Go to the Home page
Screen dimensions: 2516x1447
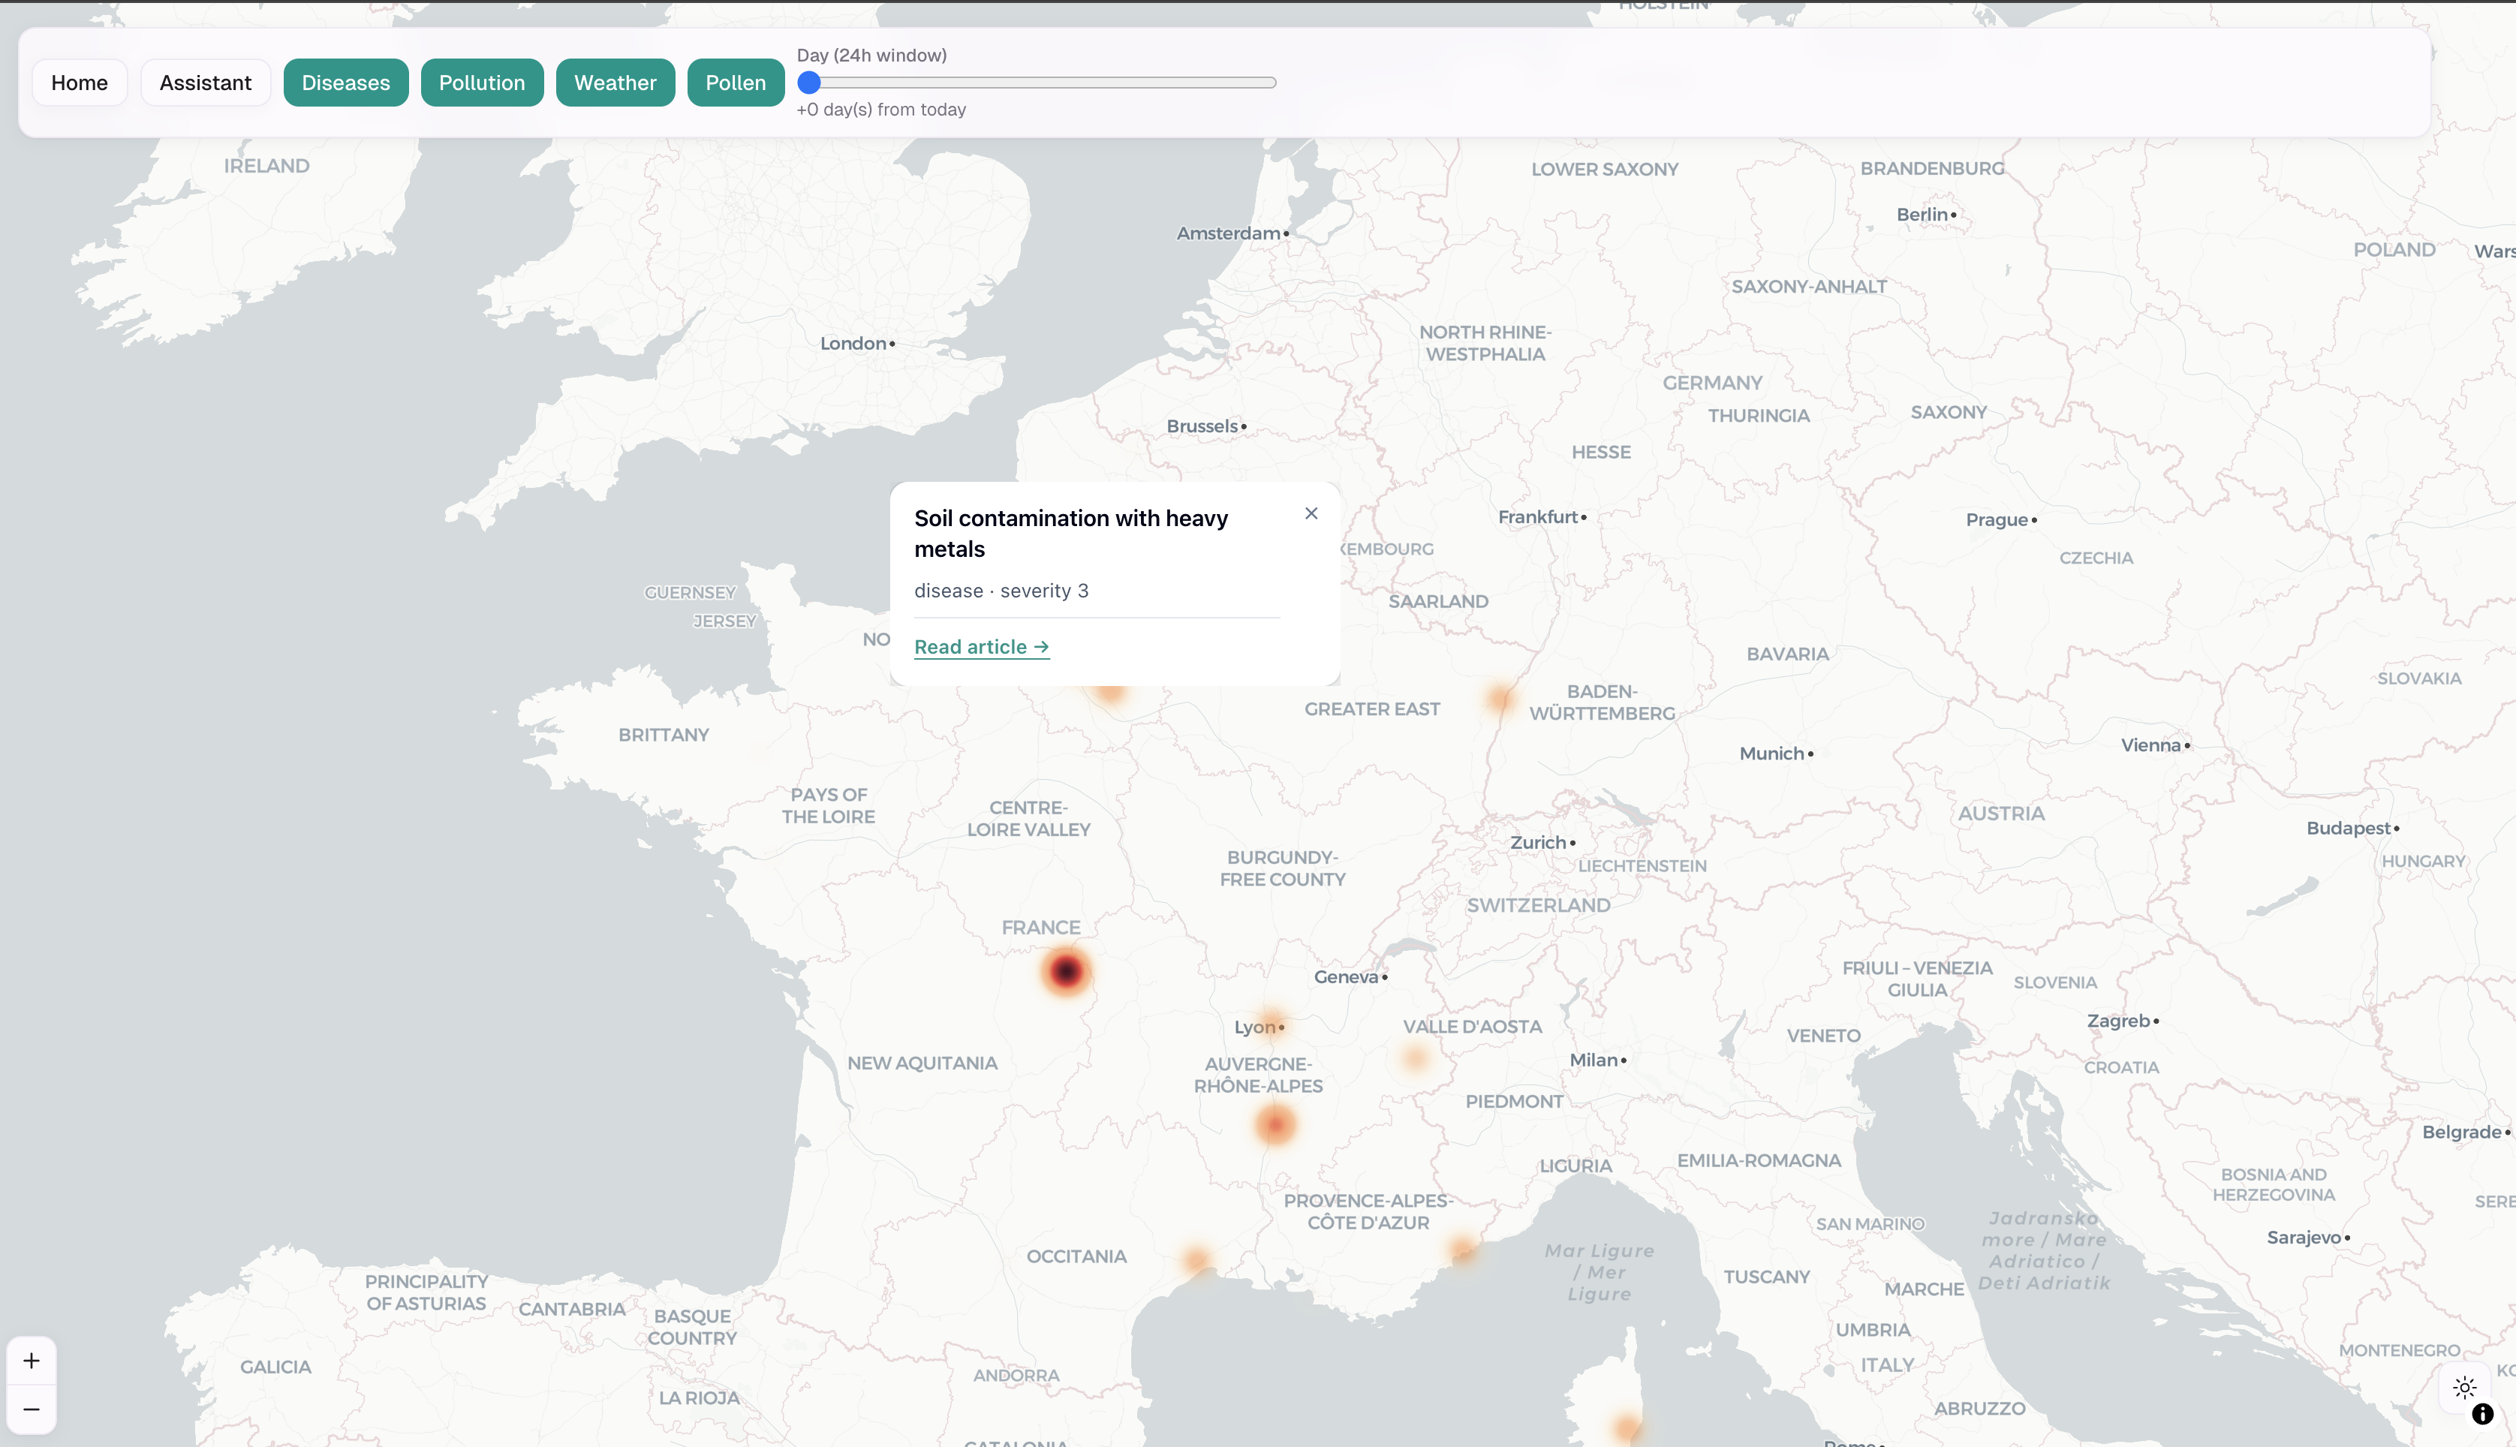(80, 83)
